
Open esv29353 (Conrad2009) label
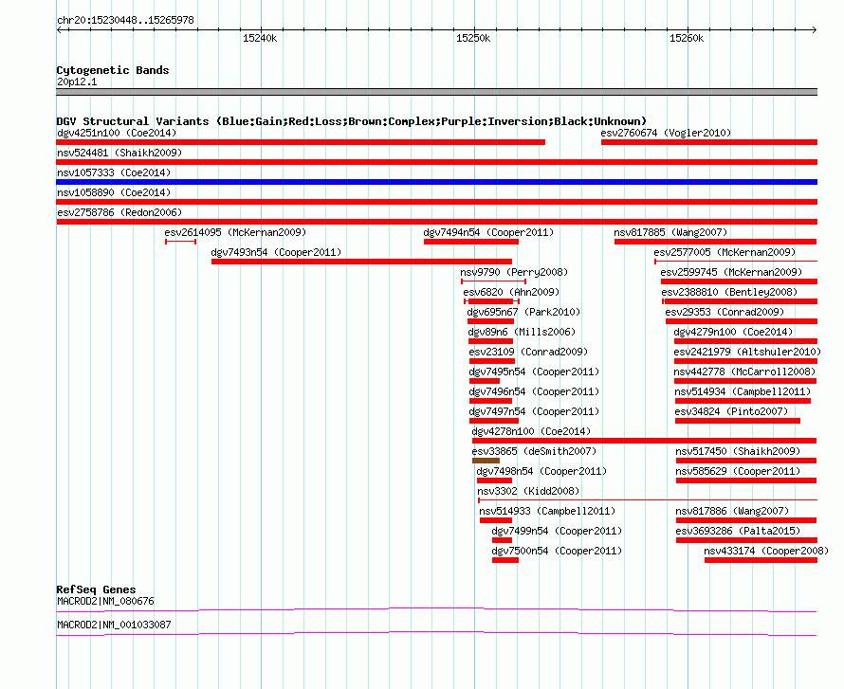click(725, 312)
